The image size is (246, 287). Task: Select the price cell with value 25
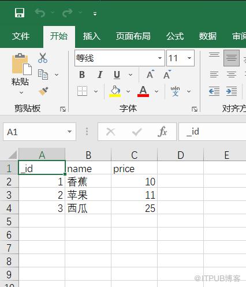point(135,208)
